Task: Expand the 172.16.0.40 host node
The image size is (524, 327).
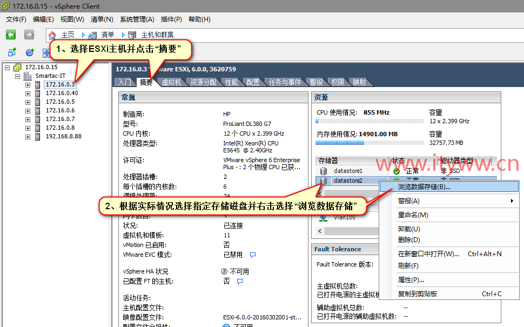Action: click(x=28, y=94)
